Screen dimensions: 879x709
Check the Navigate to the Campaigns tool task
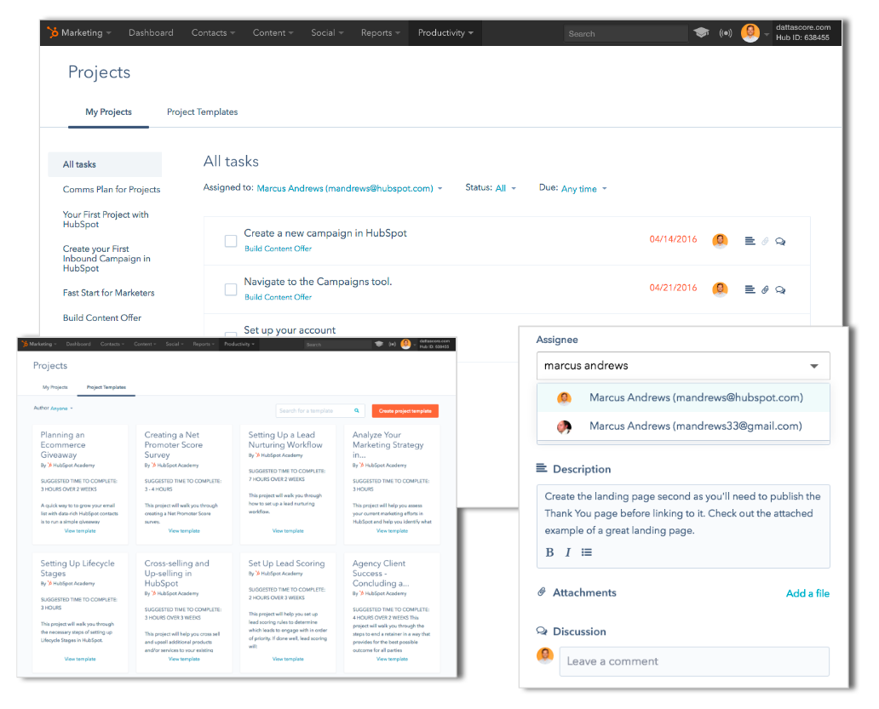231,289
